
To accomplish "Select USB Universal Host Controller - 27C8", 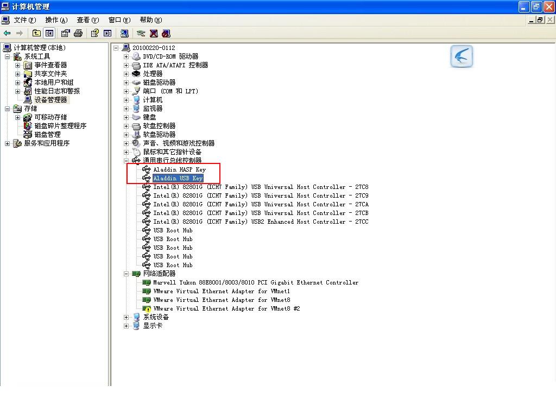I will [x=261, y=187].
